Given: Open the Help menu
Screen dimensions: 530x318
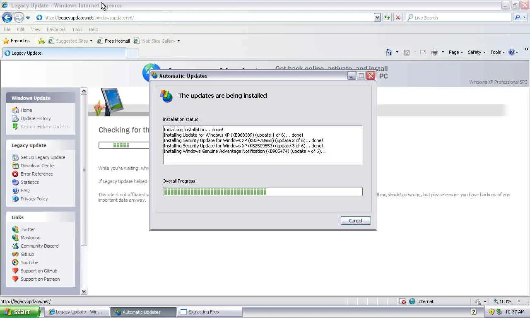Looking at the screenshot, I should point(93,29).
